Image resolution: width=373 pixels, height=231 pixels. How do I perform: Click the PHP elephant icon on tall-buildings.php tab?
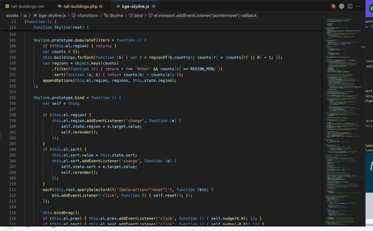coord(60,6)
